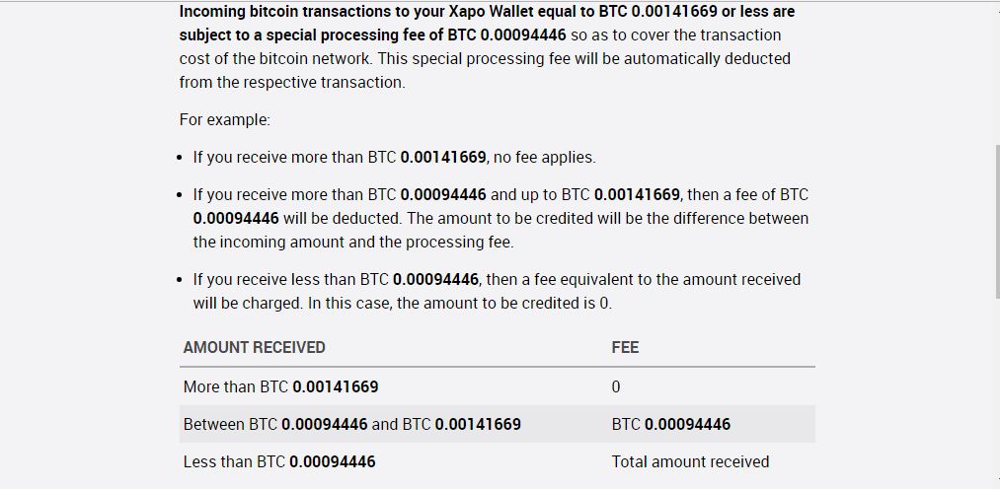This screenshot has height=489, width=1000.
Task: Click the 'BTC 0.00094446' fee cell in the table
Action: 671,424
